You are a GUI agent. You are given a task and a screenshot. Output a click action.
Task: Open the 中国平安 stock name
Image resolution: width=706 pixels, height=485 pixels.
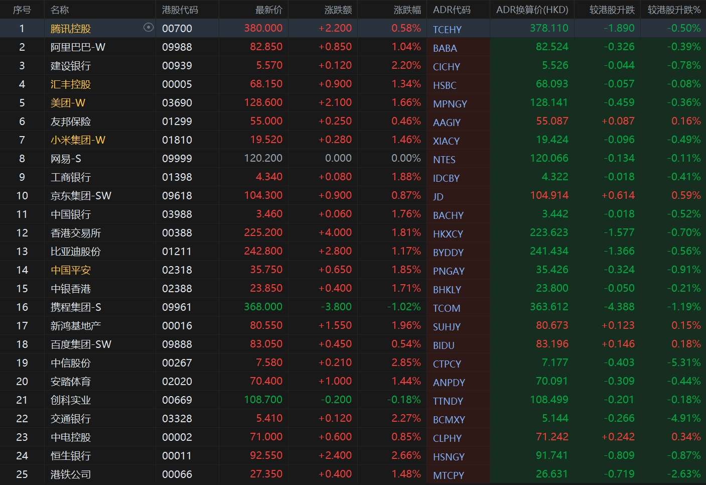[71, 270]
